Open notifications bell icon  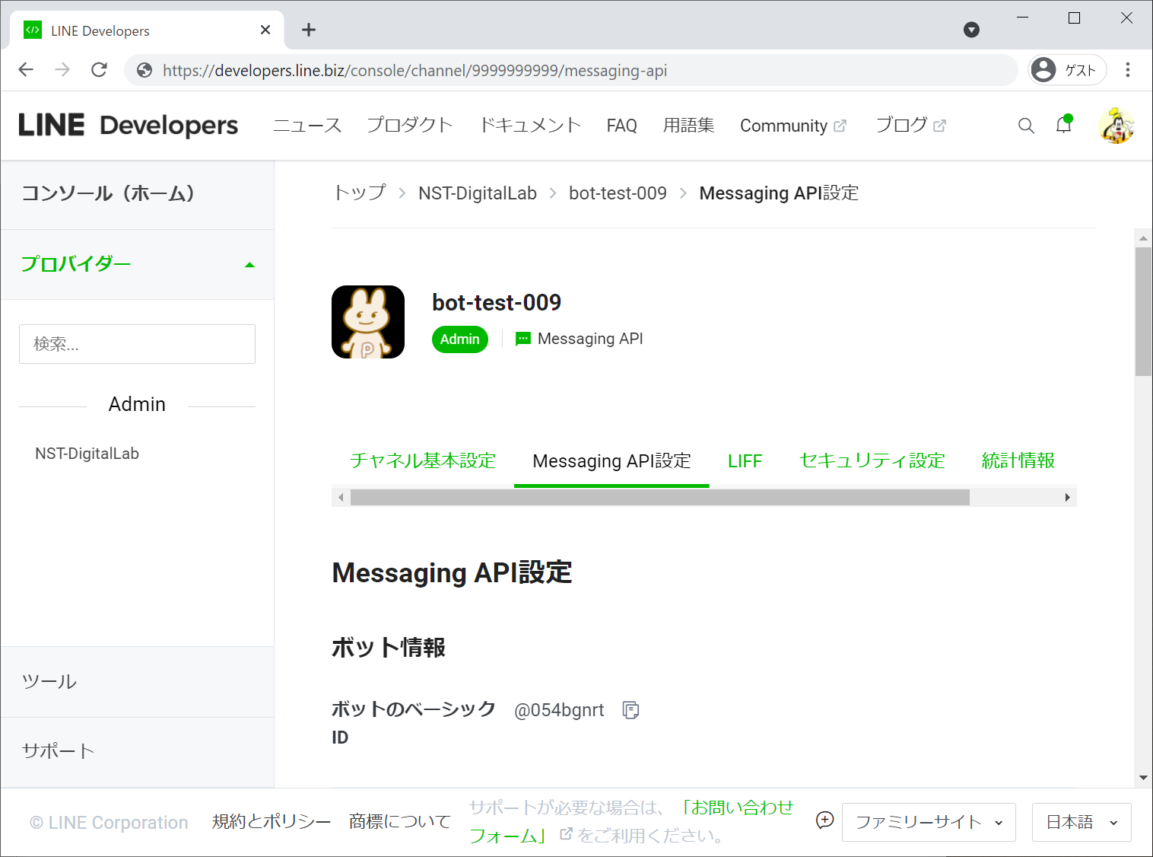point(1064,125)
